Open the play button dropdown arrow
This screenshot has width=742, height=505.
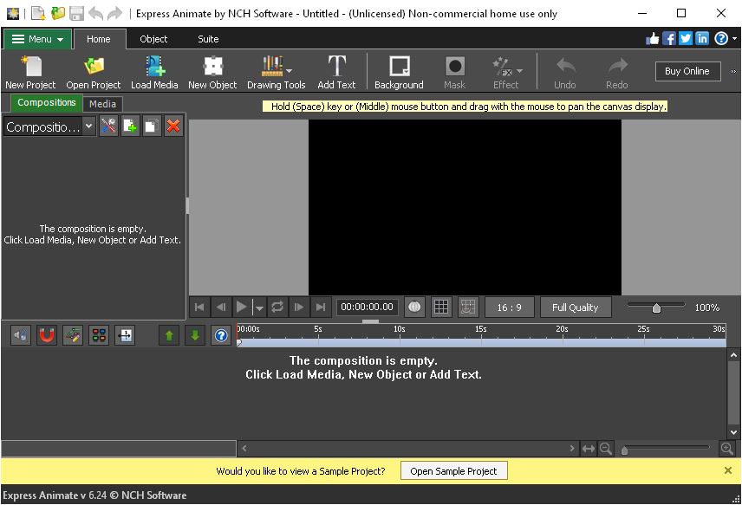click(257, 308)
